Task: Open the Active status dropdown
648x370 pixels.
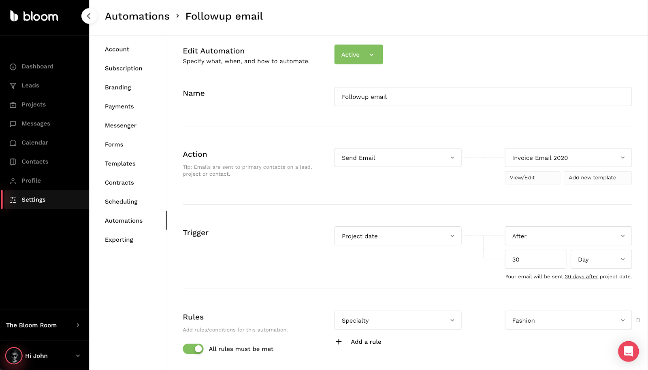Action: pos(358,55)
